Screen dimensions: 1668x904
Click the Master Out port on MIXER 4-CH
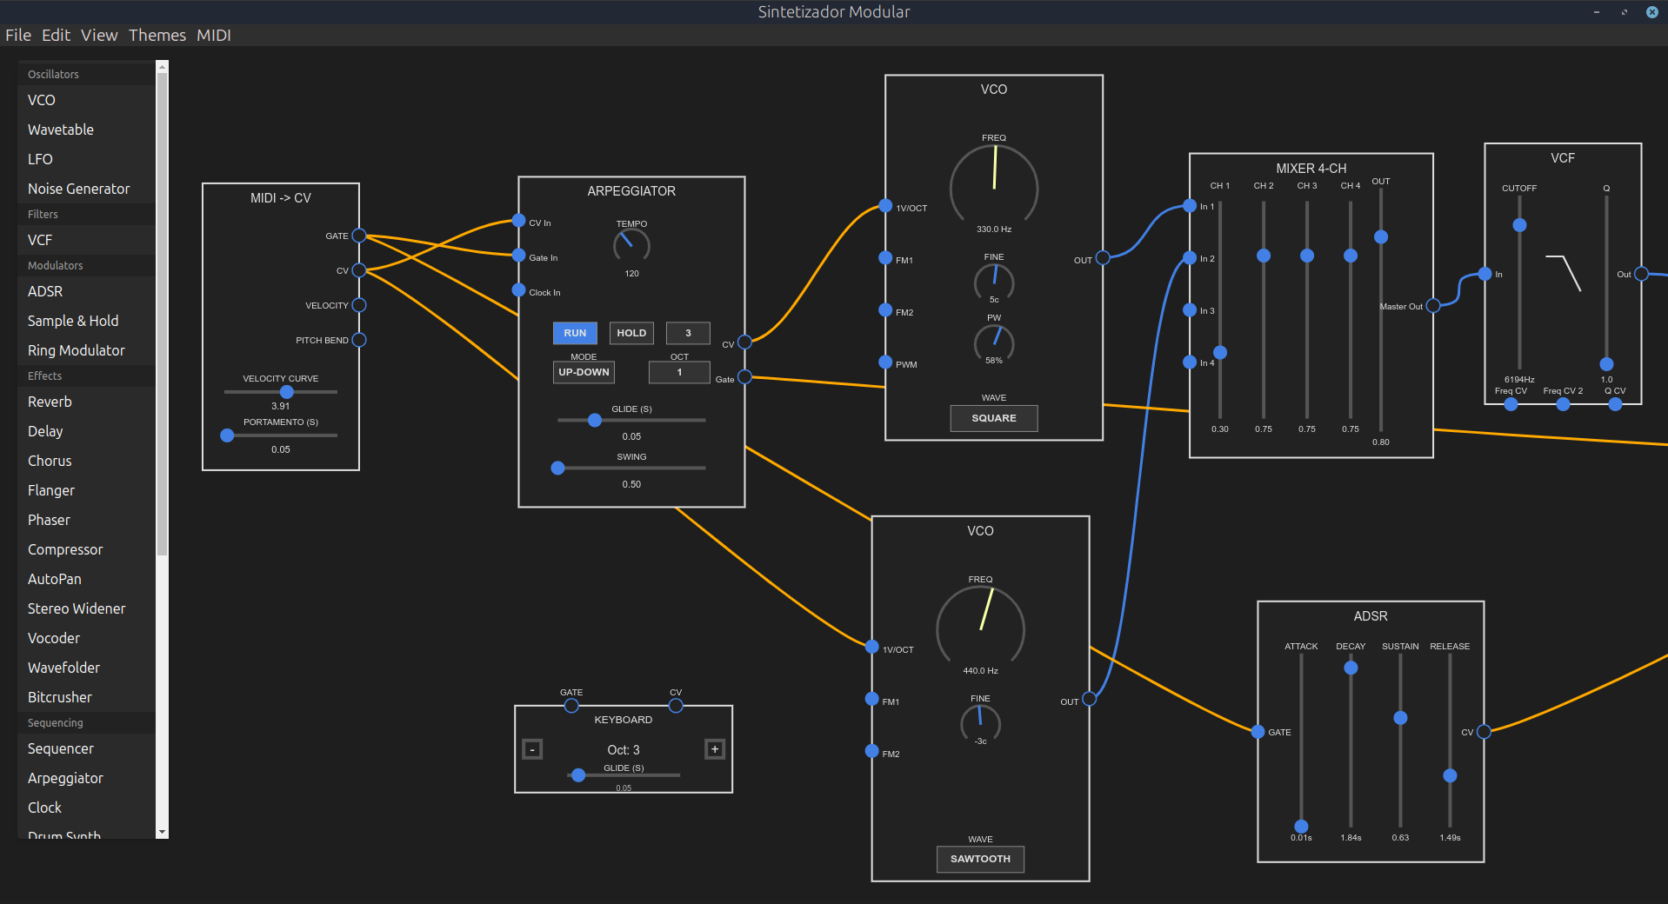[1432, 305]
